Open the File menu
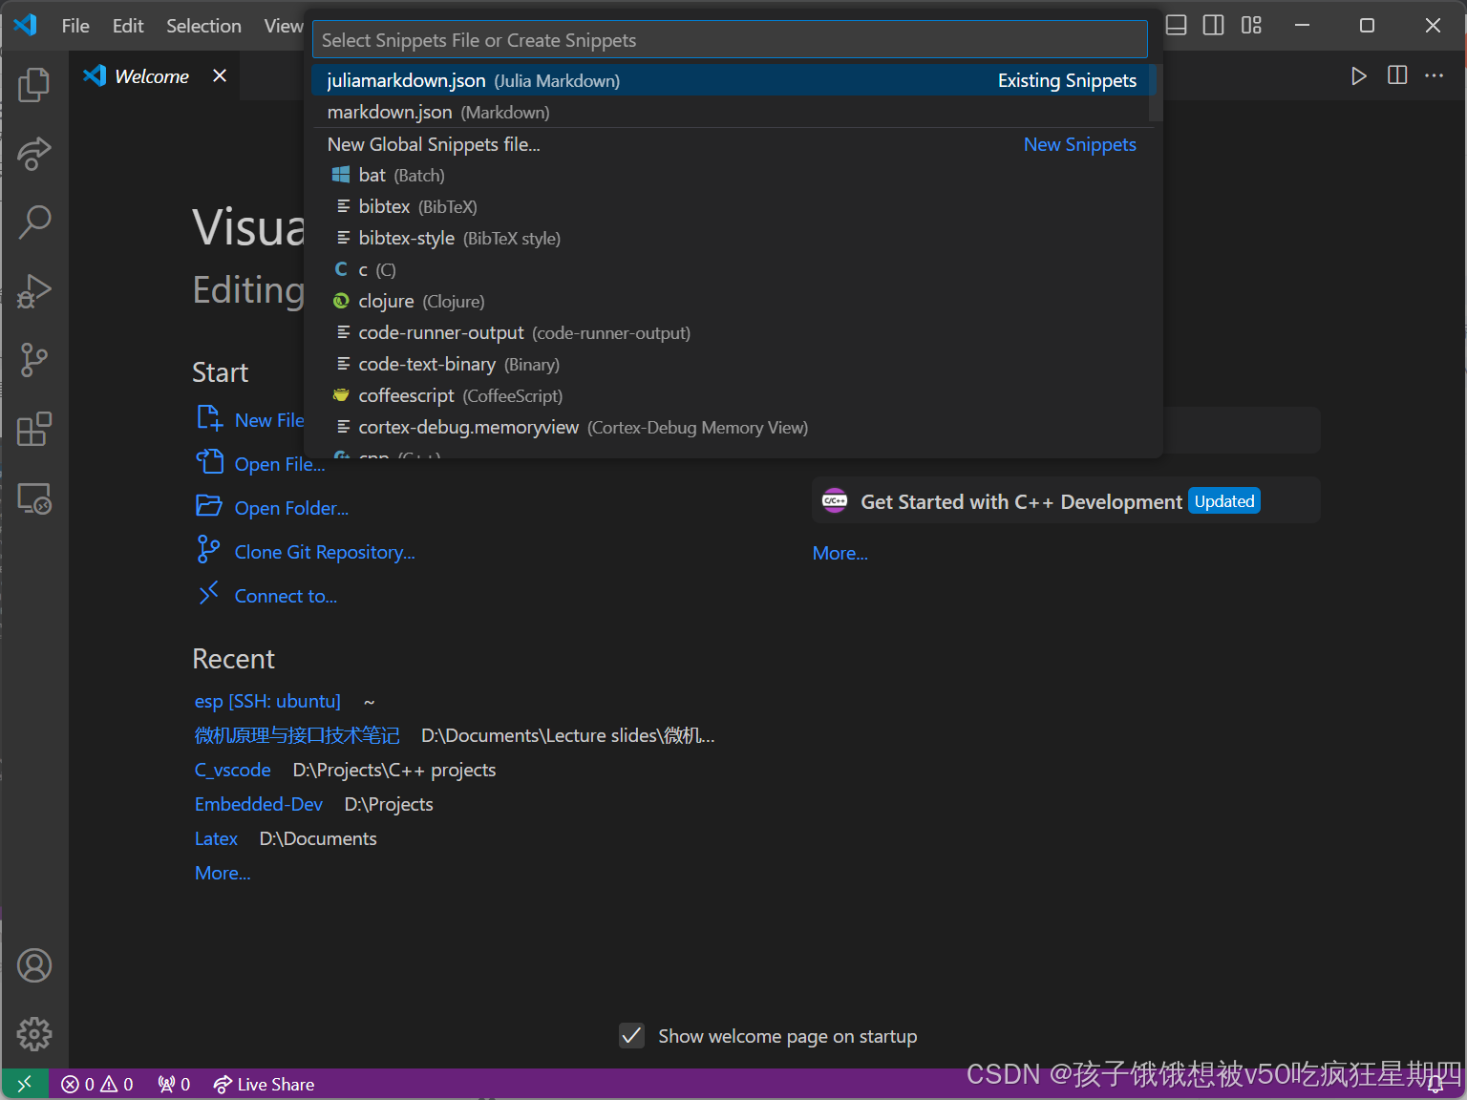This screenshot has width=1467, height=1100. tap(75, 26)
